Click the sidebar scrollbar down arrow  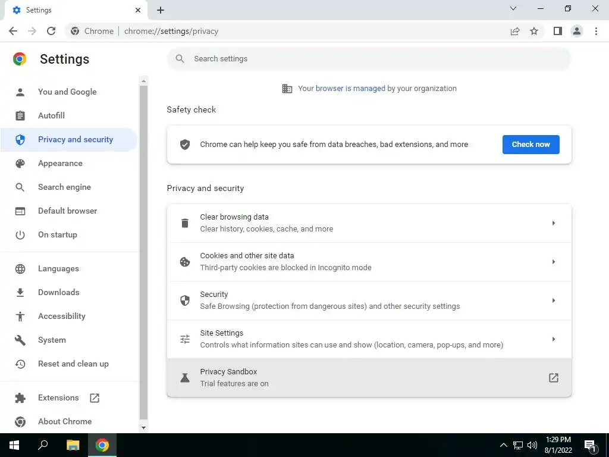[144, 427]
